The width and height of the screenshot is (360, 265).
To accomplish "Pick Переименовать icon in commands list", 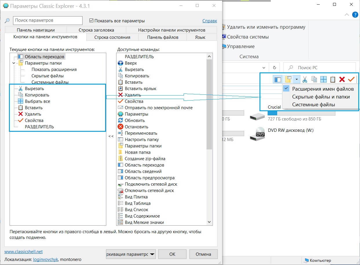I will (x=120, y=133).
